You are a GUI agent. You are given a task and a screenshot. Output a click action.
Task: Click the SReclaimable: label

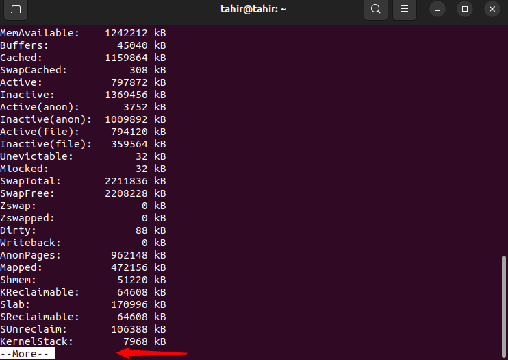(x=40, y=317)
